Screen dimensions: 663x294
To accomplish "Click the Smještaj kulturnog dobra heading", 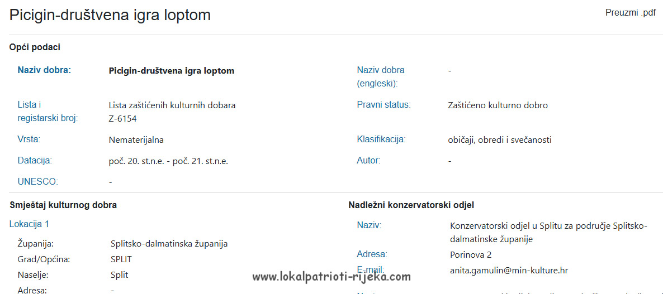I will coord(63,205).
